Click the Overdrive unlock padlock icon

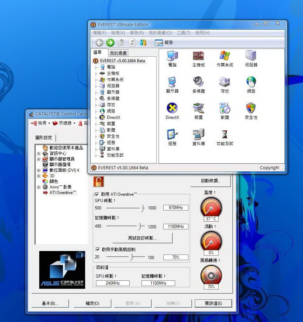pyautogui.click(x=98, y=181)
